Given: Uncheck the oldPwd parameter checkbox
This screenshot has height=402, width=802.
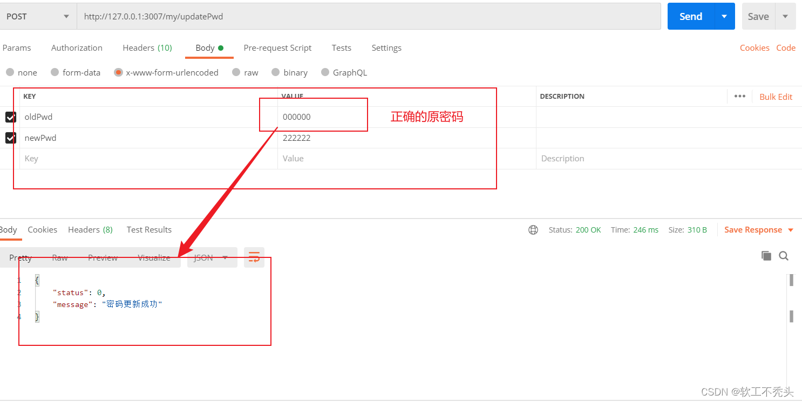Looking at the screenshot, I should [x=11, y=117].
